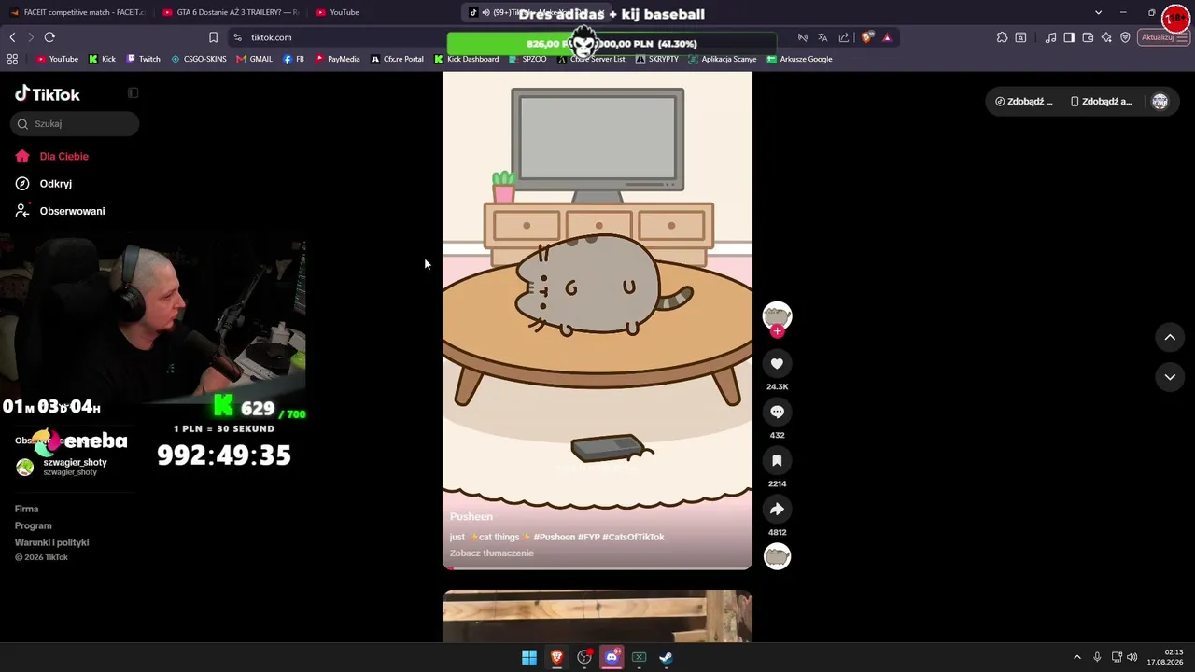Open the Brave Rewards triangle icon

[x=887, y=37]
